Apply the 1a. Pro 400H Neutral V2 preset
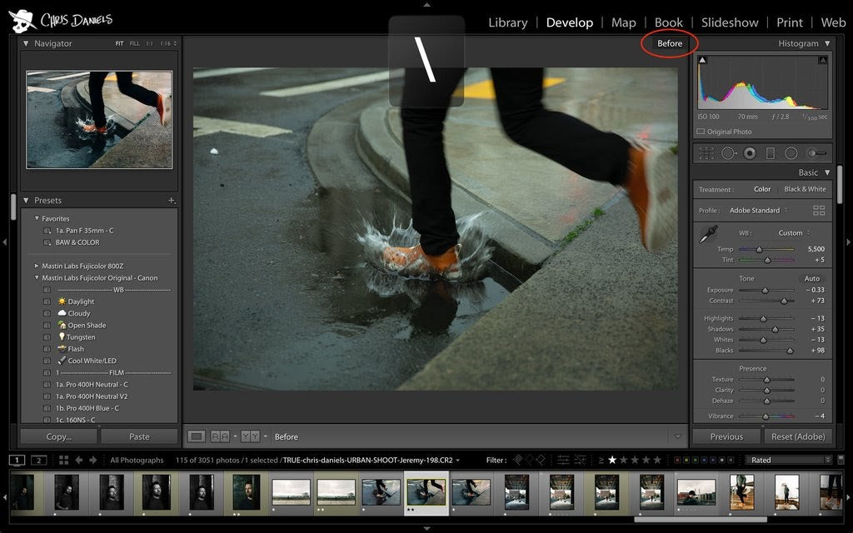 pos(92,396)
